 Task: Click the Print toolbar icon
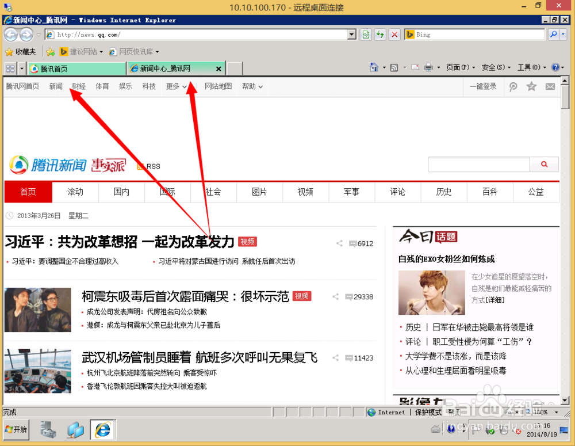tap(428, 67)
